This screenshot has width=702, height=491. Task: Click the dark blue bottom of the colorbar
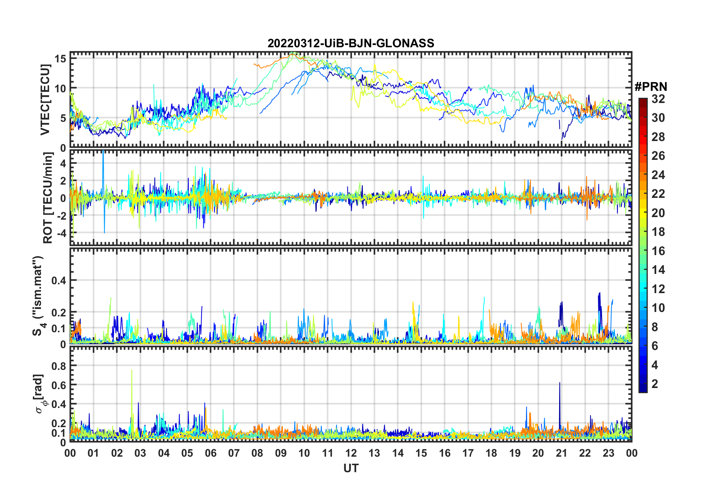643,388
